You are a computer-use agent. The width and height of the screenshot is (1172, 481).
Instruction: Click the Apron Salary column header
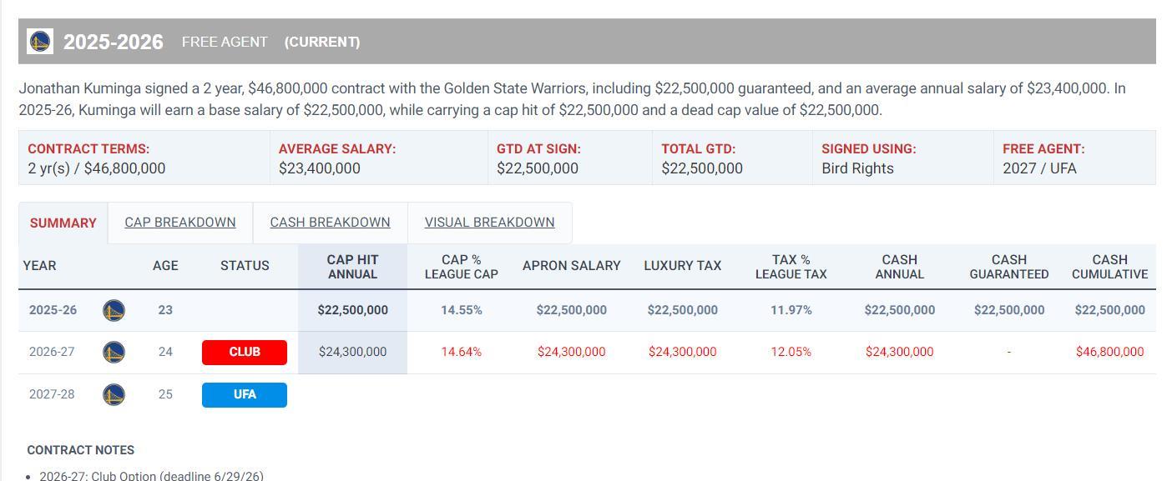571,266
